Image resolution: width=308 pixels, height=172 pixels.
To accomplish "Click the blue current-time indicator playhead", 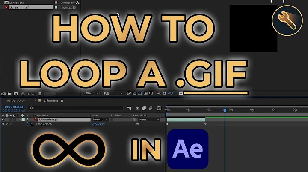I will click(225, 110).
